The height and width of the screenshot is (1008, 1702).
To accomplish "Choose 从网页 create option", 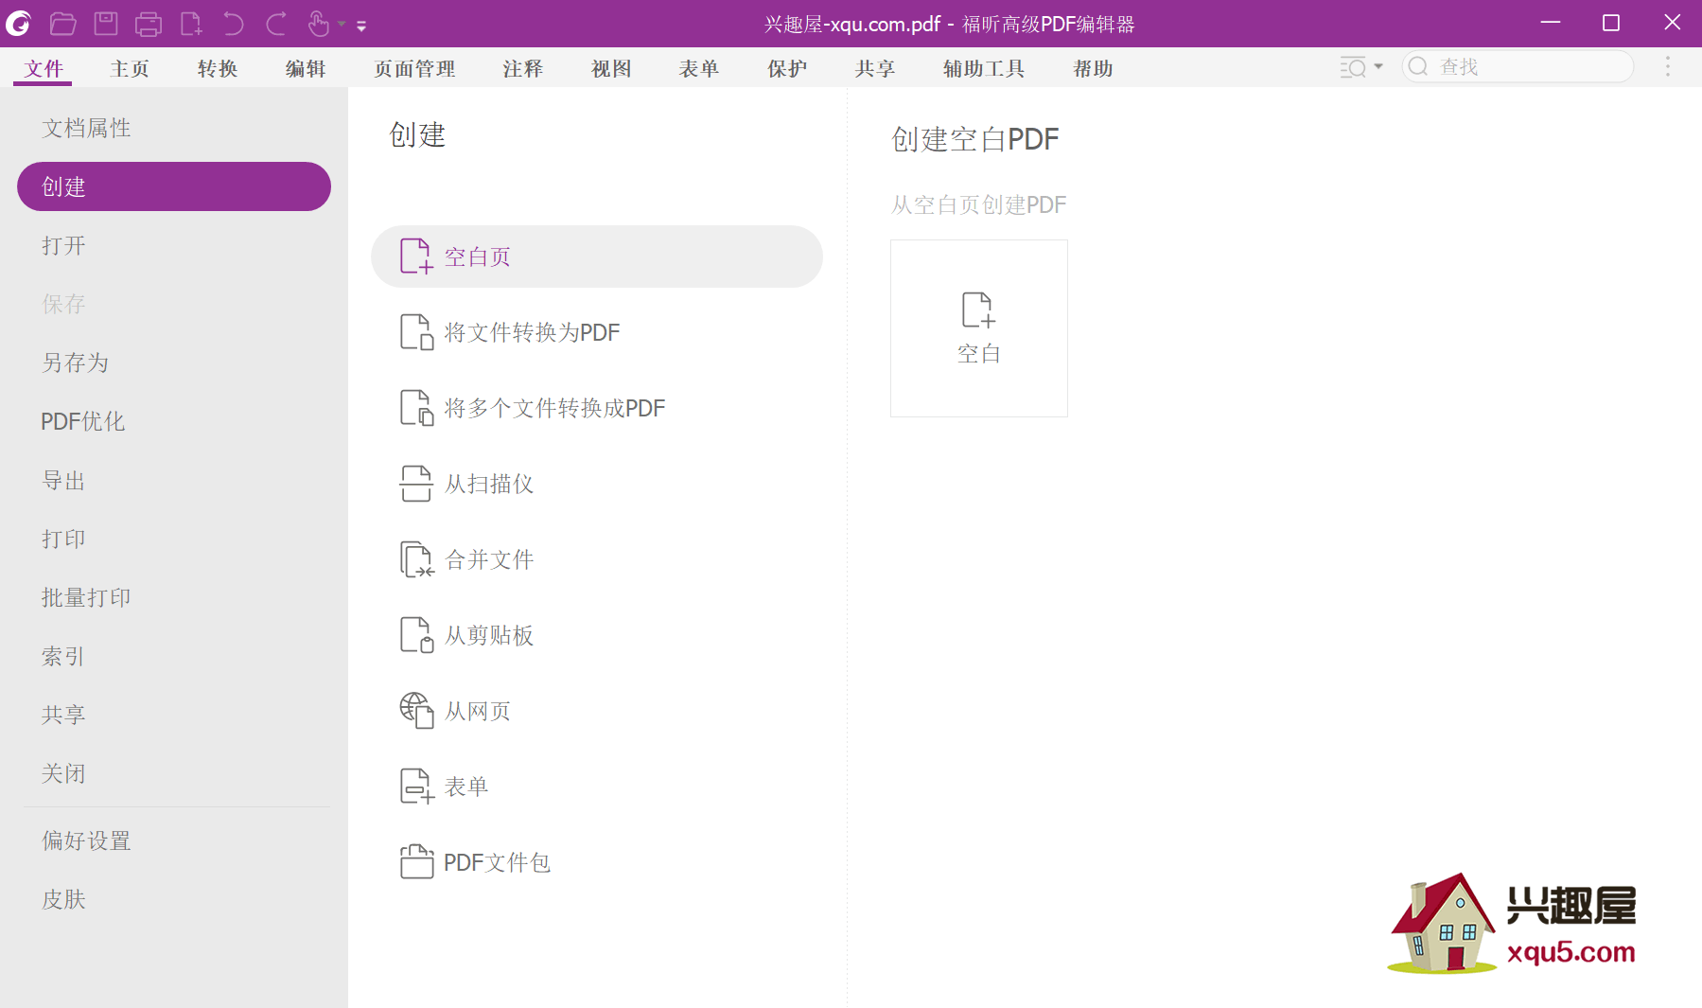I will point(478,711).
